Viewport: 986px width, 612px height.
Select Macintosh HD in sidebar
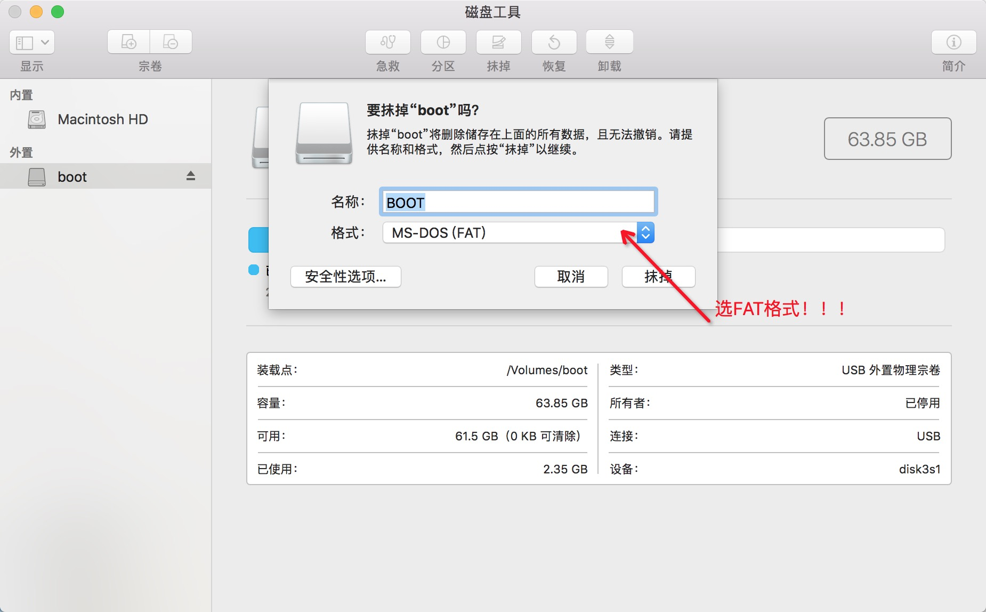(106, 119)
